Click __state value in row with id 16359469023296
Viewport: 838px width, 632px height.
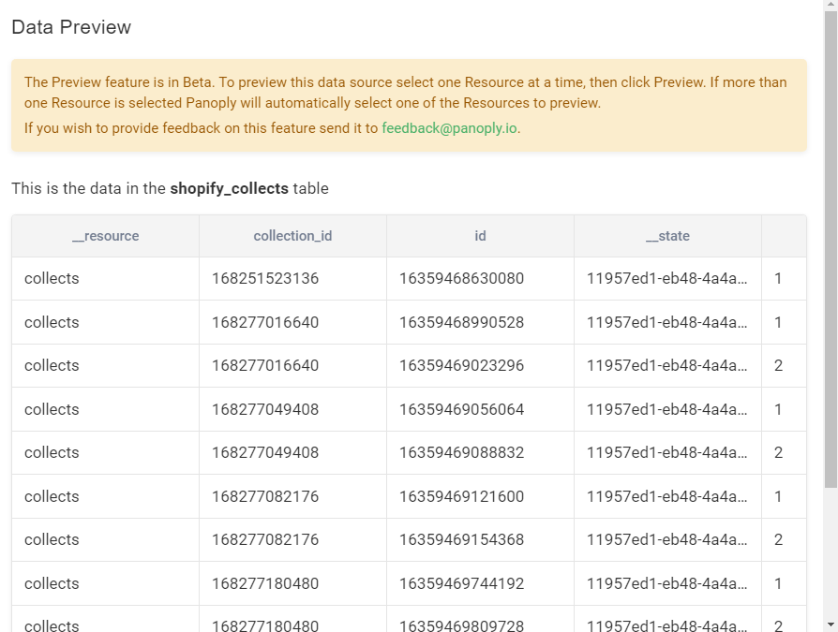pos(667,366)
